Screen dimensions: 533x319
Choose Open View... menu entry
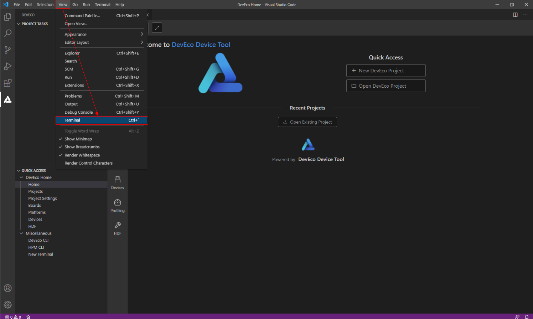tap(102, 24)
